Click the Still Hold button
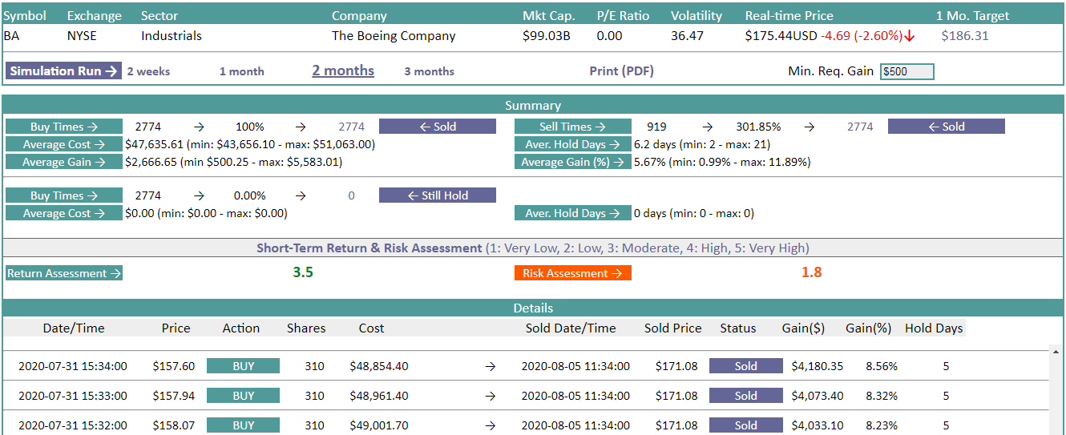Screen dimensions: 1066x435 click(437, 195)
